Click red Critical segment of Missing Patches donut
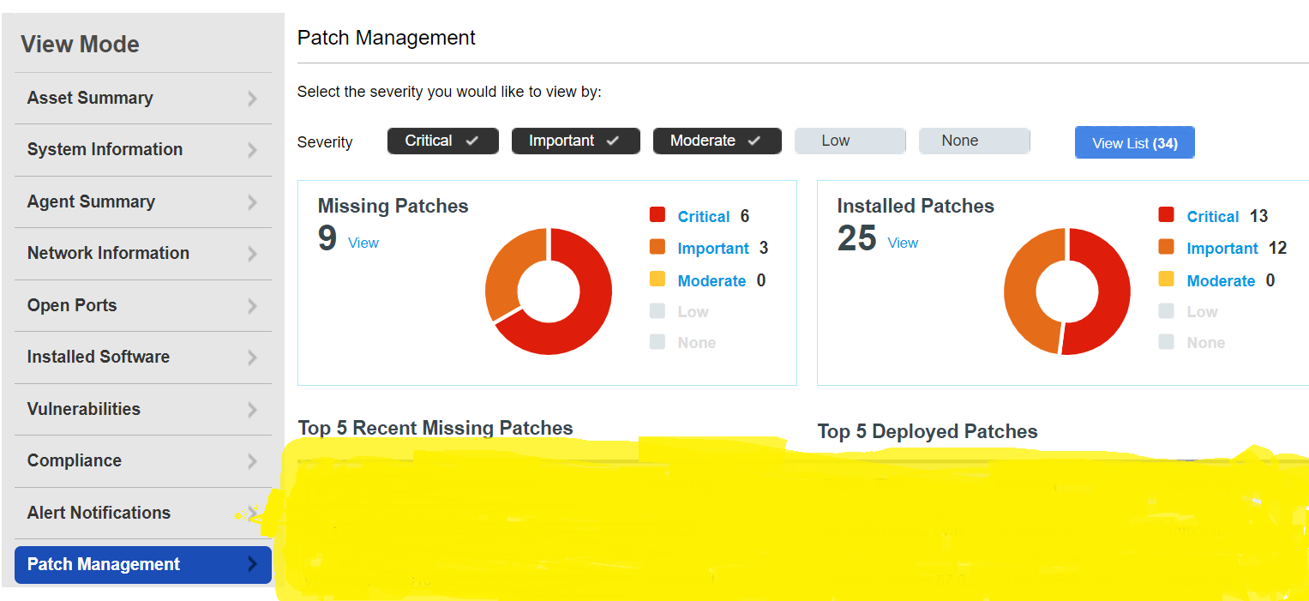 [591, 313]
